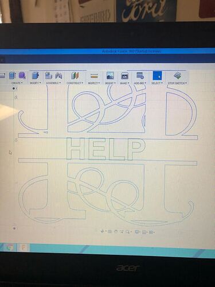Click the Construct offset plane icon
This screenshot has height=287, width=215.
(75, 75)
